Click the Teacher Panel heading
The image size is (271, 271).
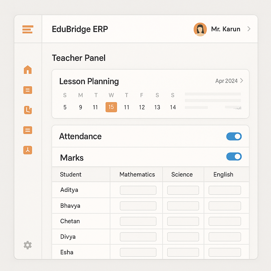click(79, 58)
